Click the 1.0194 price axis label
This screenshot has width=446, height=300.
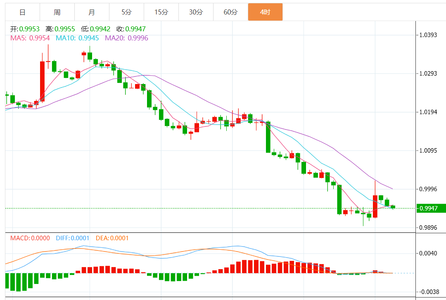pos(428,112)
